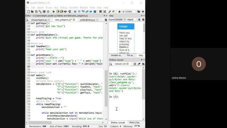Open the working directory dropdown
This screenshot has width=227, height=128.
click(x=135, y=12)
